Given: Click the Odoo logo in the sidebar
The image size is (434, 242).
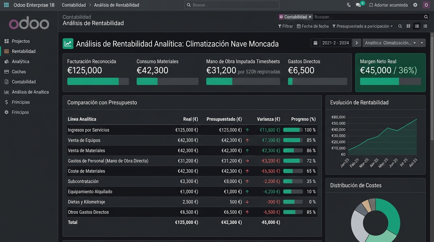Looking at the screenshot, I should pyautogui.click(x=29, y=24).
